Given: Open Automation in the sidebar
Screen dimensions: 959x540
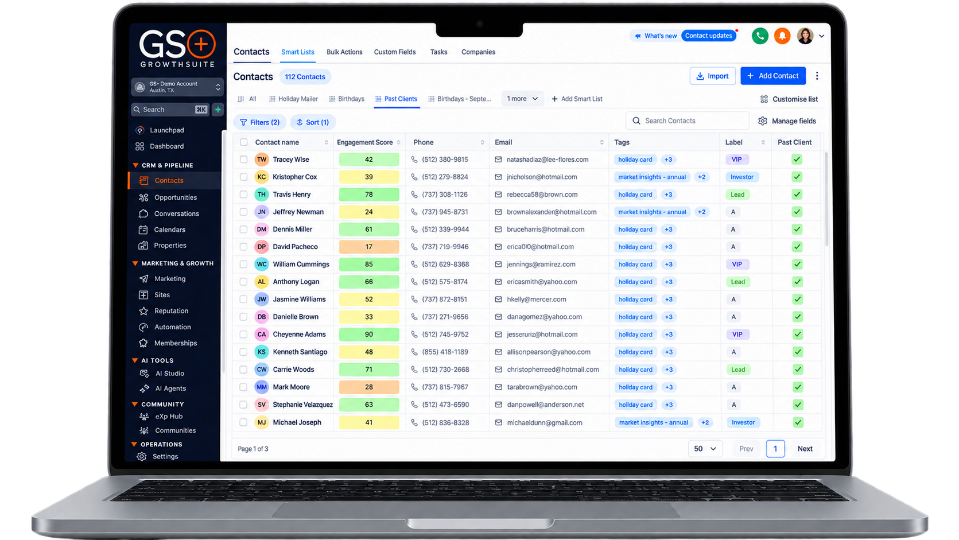Looking at the screenshot, I should point(172,327).
